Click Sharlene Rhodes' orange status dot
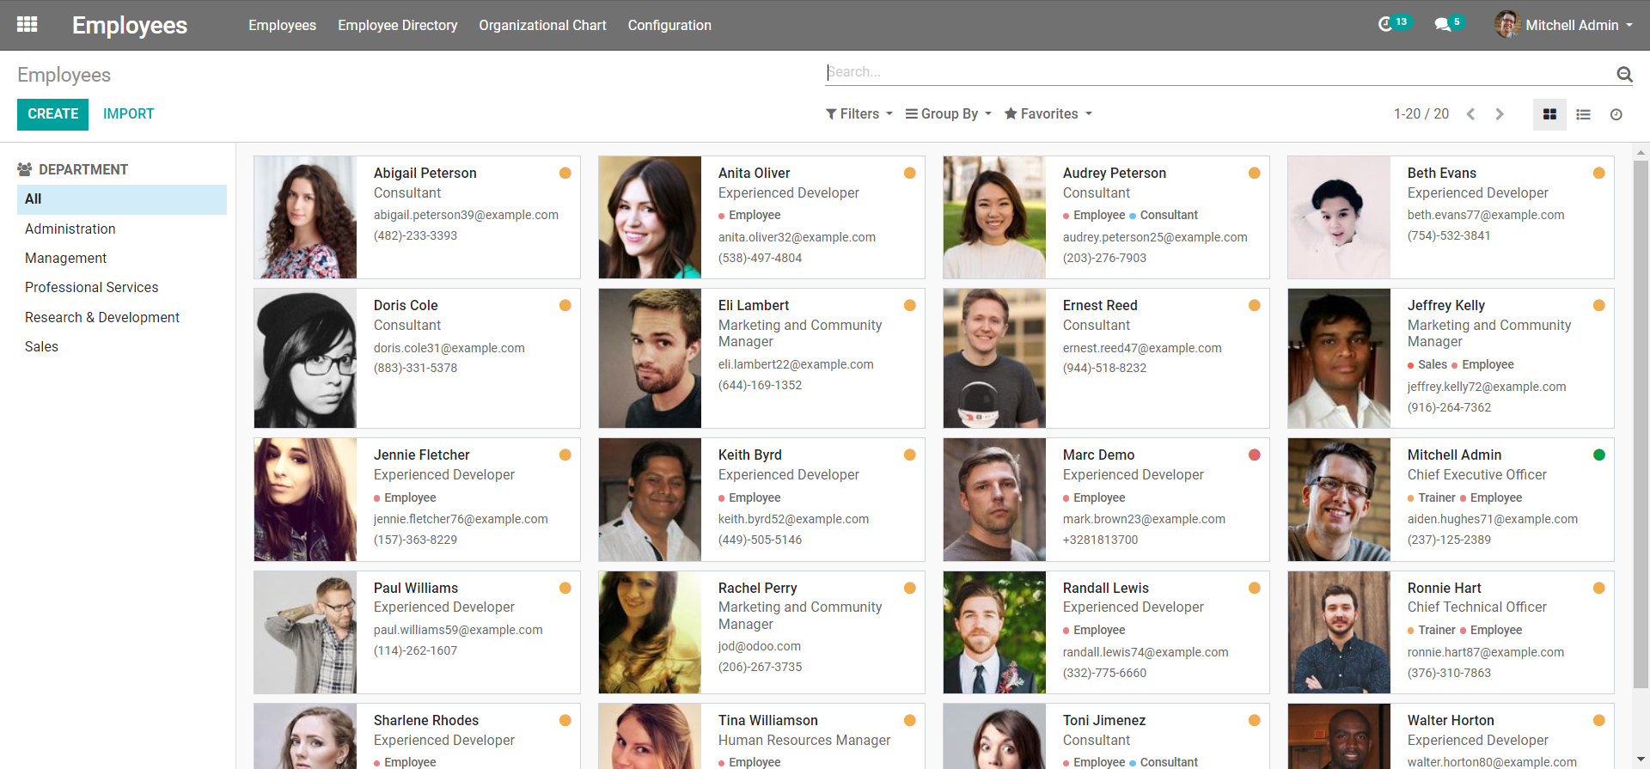The width and height of the screenshot is (1650, 769). [565, 720]
